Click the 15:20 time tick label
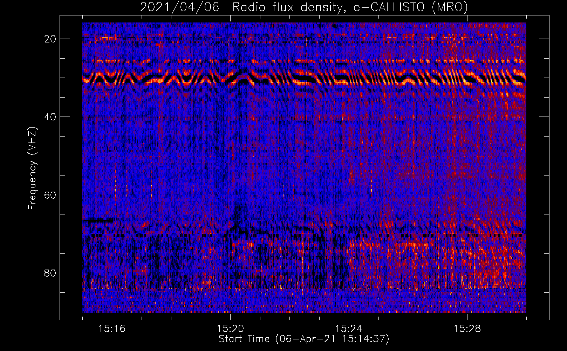 coord(230,329)
